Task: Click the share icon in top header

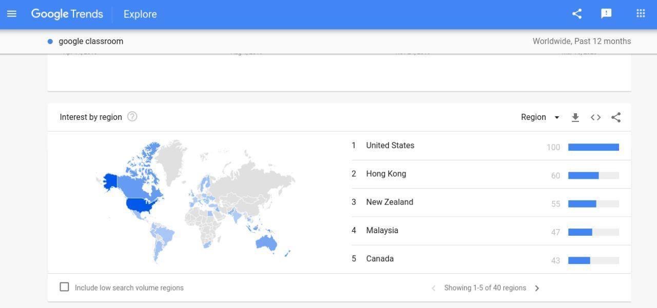Action: [x=577, y=14]
